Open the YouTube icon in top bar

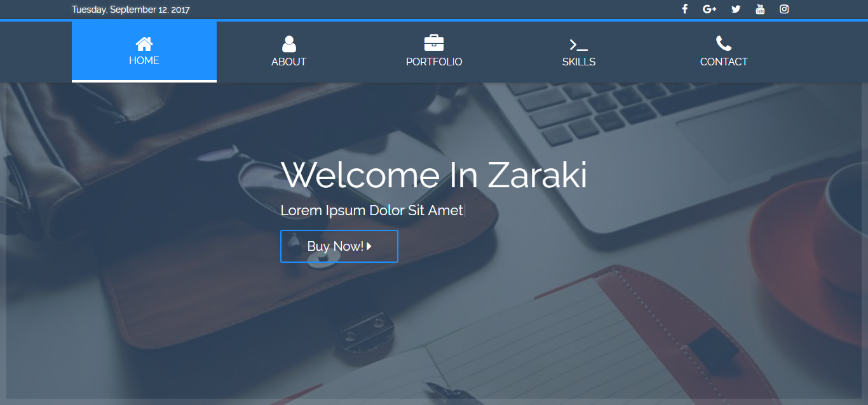point(760,9)
